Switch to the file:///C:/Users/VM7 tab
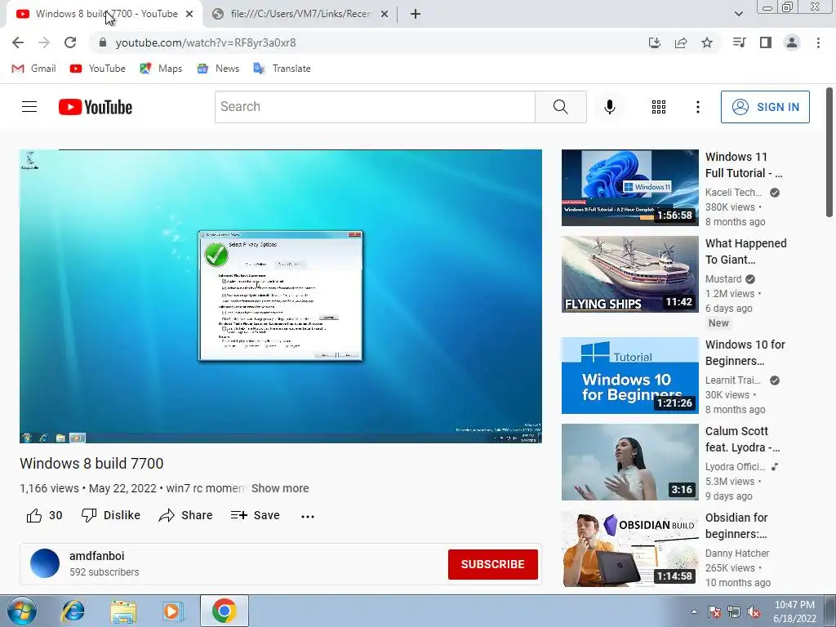This screenshot has width=836, height=627. pyautogui.click(x=300, y=15)
